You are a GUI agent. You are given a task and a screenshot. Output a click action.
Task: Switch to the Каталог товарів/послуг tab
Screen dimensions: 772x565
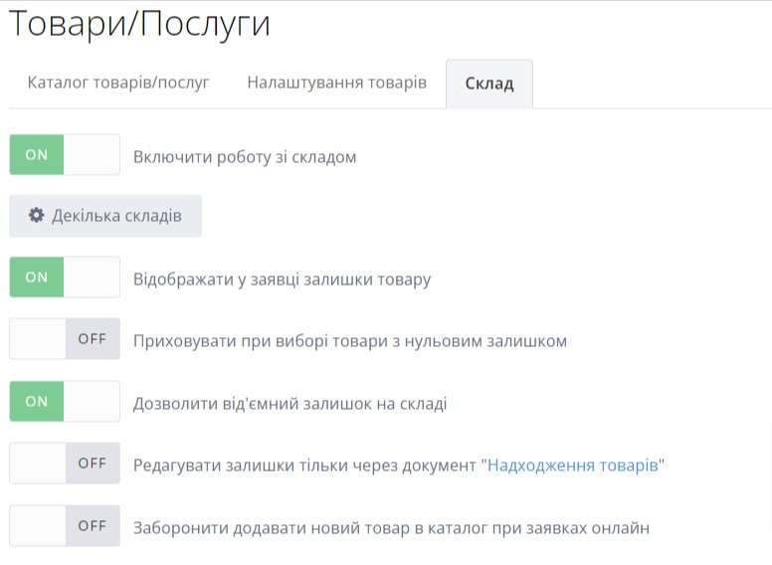tap(118, 83)
